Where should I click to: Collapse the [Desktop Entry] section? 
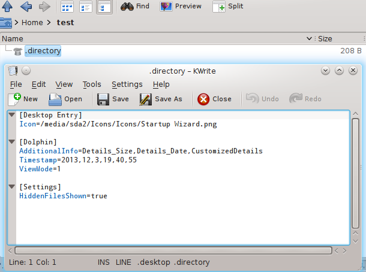pos(11,114)
